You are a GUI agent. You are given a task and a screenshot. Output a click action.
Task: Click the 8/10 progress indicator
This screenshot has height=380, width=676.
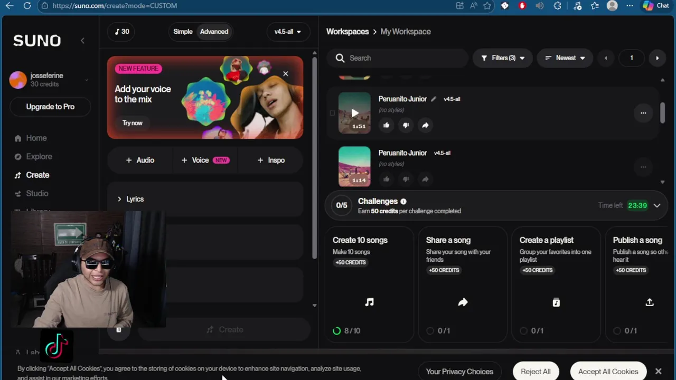tap(346, 331)
